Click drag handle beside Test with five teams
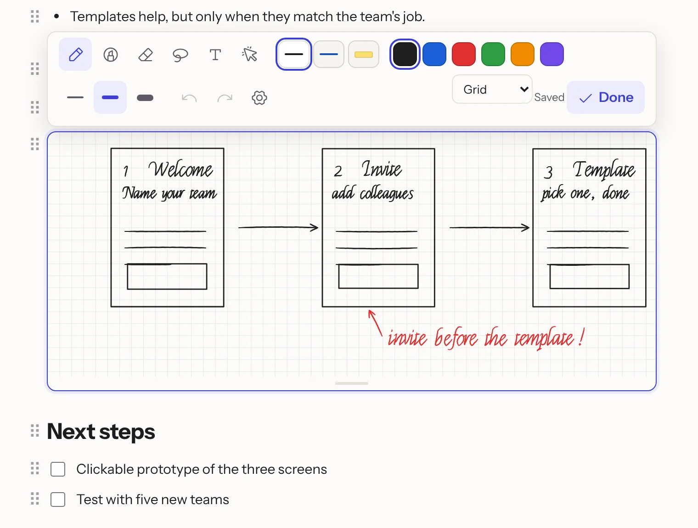This screenshot has width=698, height=528. pyautogui.click(x=35, y=499)
